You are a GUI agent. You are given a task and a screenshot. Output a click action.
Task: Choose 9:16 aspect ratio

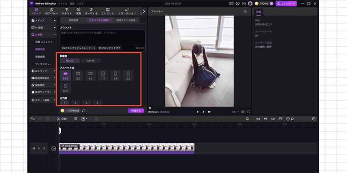point(65,88)
